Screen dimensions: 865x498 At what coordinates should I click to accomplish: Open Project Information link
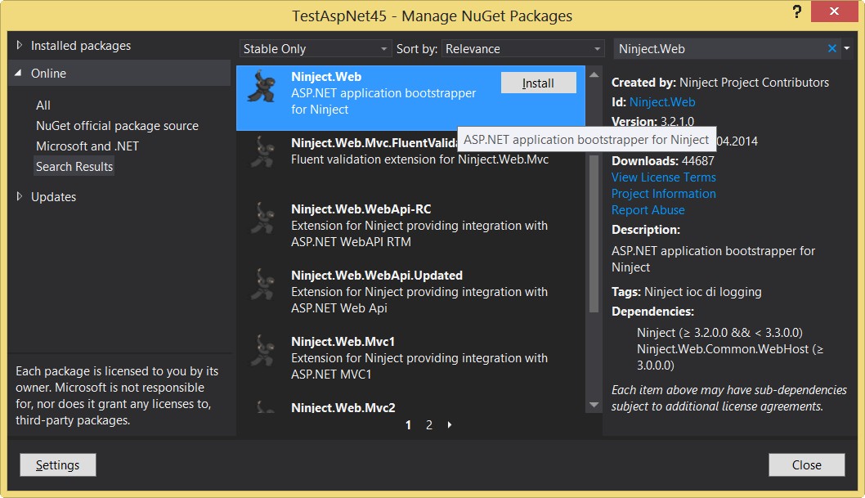click(664, 194)
